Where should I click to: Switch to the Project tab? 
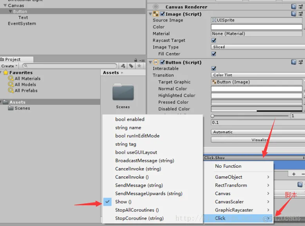coord(16,59)
